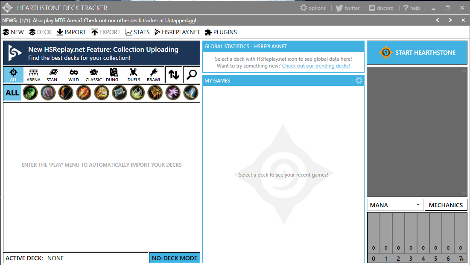Open deck search magnifier

coord(192,75)
